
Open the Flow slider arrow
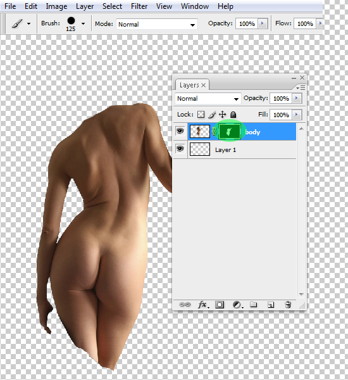(x=320, y=24)
